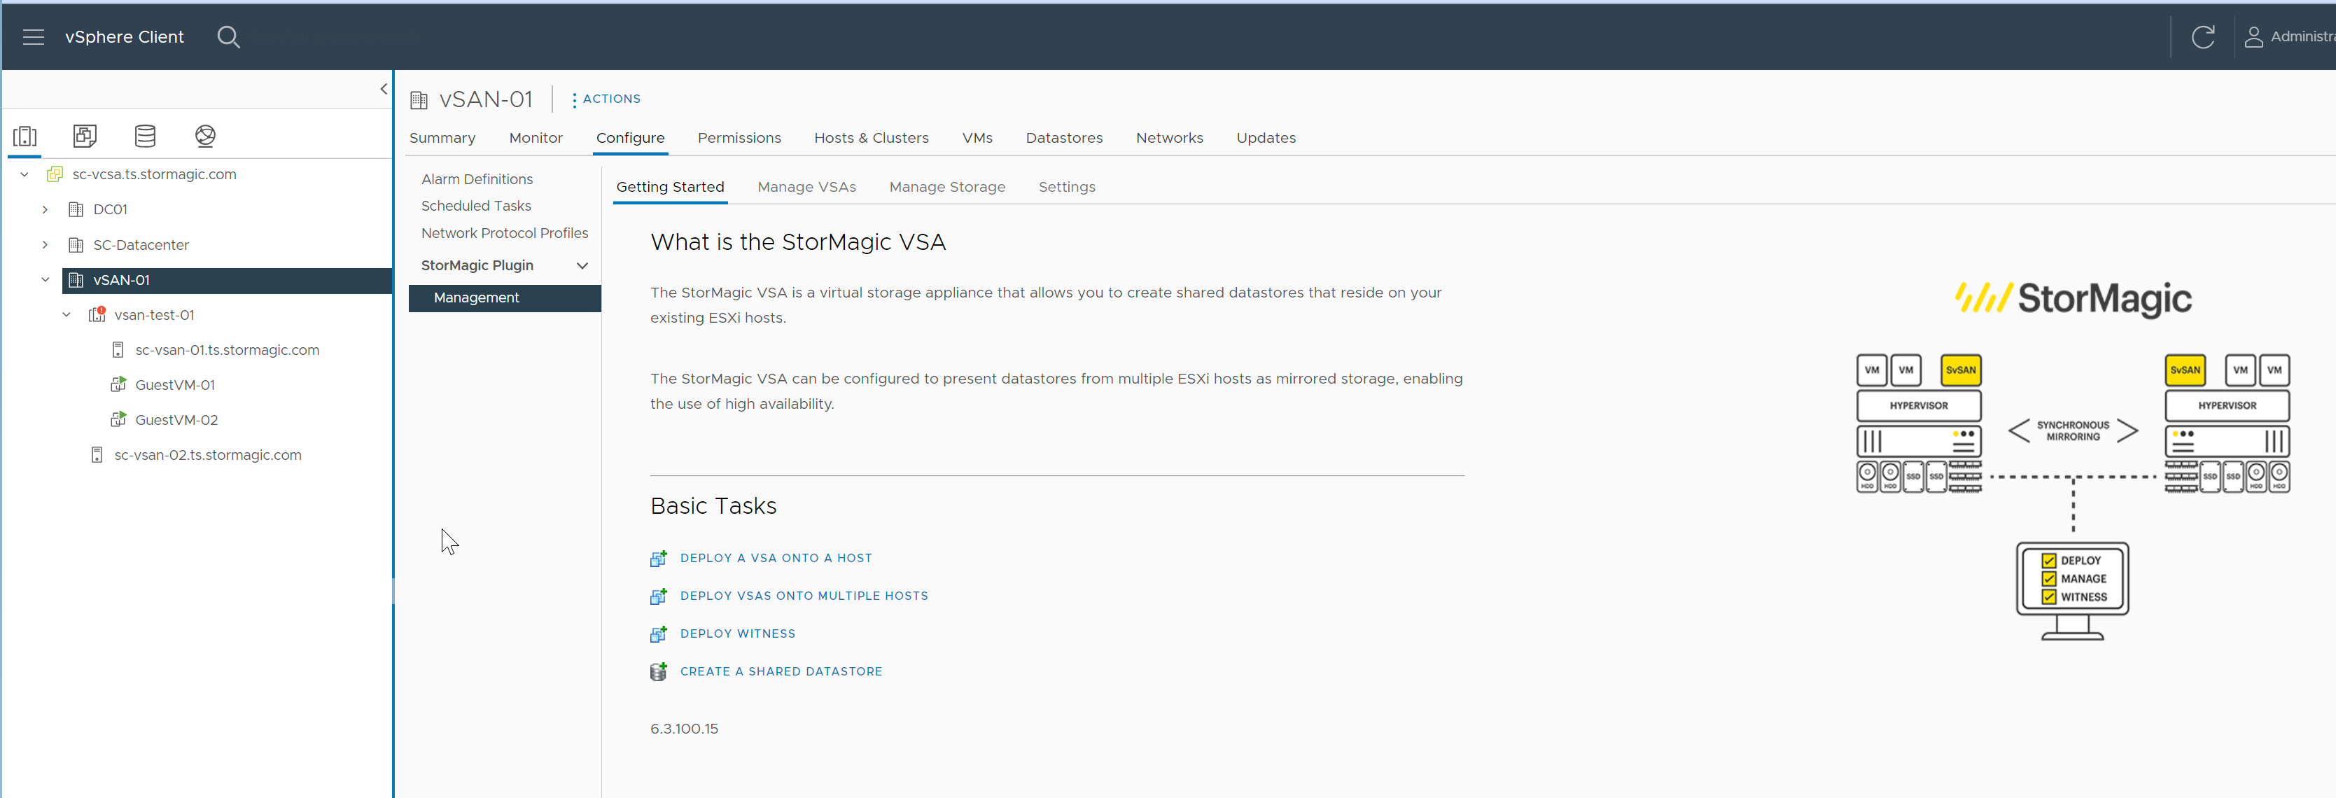Viewport: 2336px width, 798px height.
Task: Click the SC-Datacenter icon
Action: (x=76, y=245)
